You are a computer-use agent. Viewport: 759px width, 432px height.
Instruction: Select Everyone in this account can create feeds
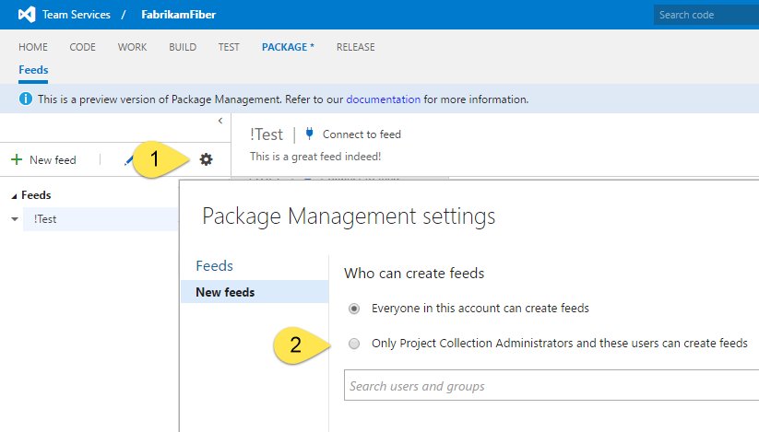[354, 308]
